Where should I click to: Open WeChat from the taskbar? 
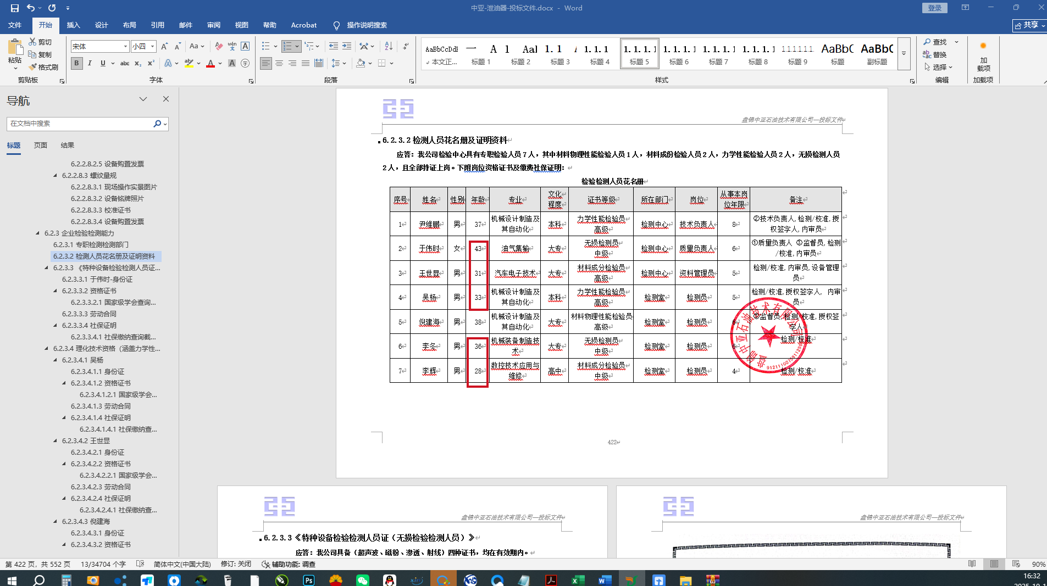pos(362,580)
